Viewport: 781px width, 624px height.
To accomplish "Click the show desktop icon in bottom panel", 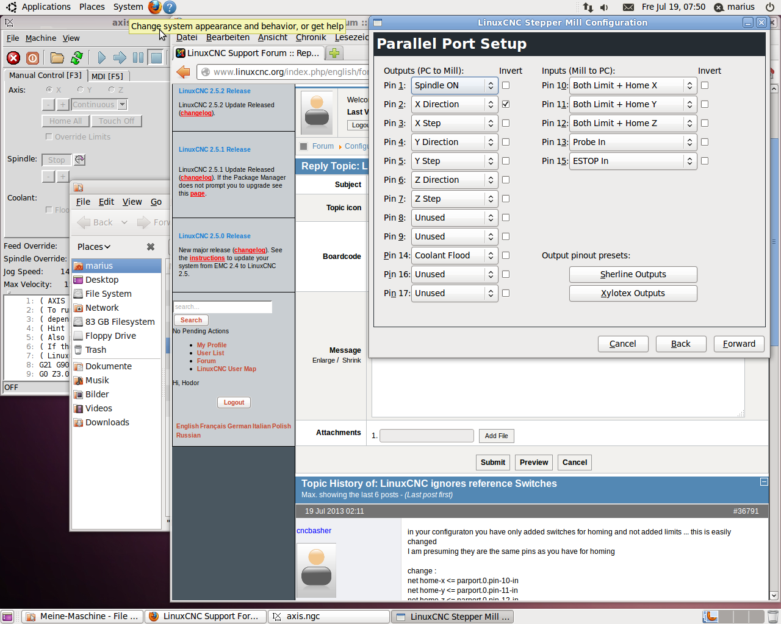I will [7, 617].
